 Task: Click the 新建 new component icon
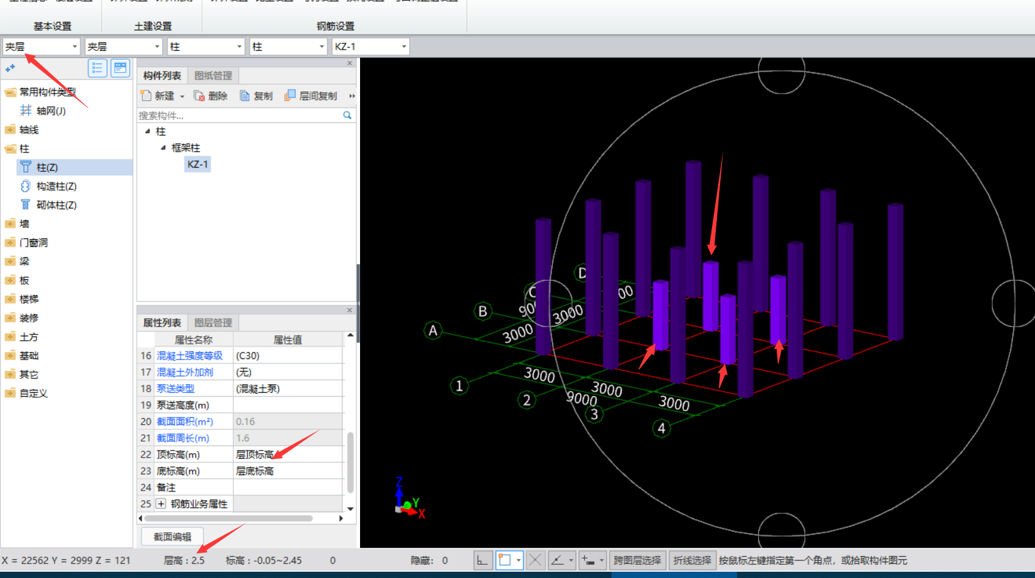[146, 95]
